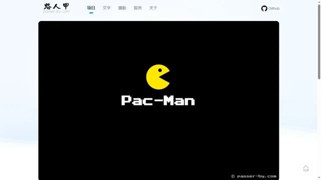This screenshot has width=321, height=180.
Task: Select the 项目 navigation tab
Action: pos(91,8)
